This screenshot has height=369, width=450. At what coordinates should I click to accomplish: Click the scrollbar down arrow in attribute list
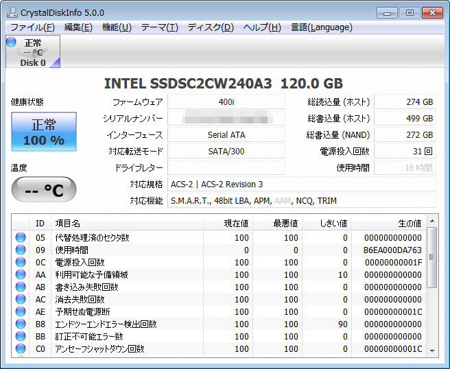pos(431,350)
